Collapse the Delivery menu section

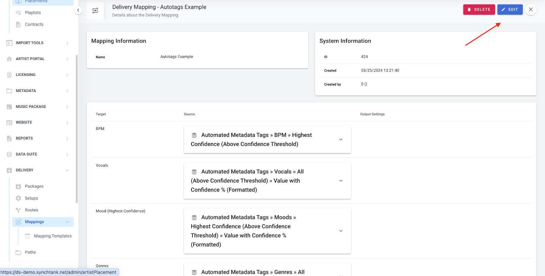[x=67, y=171]
